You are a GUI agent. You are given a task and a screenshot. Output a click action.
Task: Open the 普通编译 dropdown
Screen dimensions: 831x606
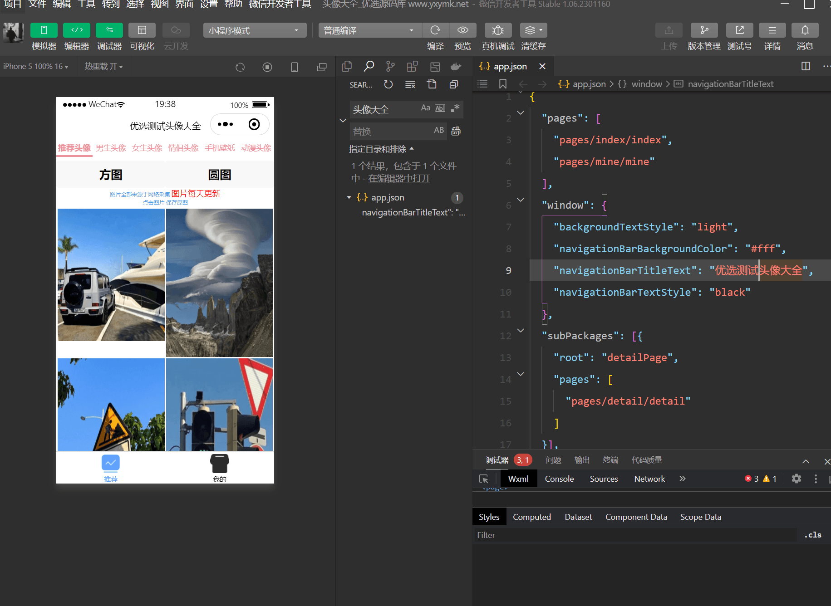(369, 30)
